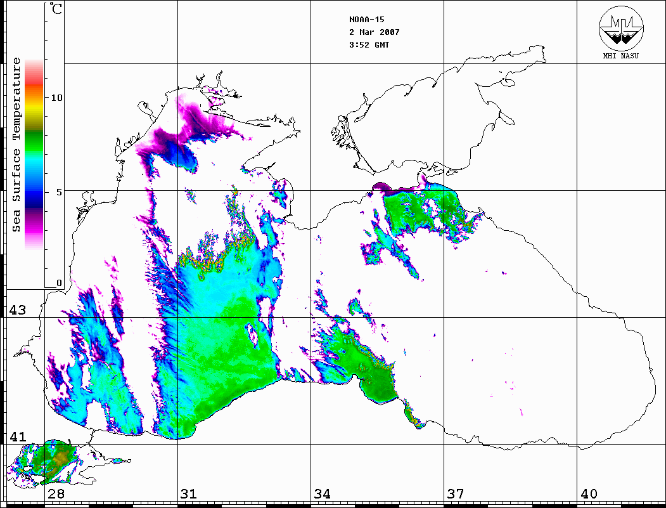This screenshot has width=666, height=508.
Task: Click the longitude label '28'
Action: (56, 493)
